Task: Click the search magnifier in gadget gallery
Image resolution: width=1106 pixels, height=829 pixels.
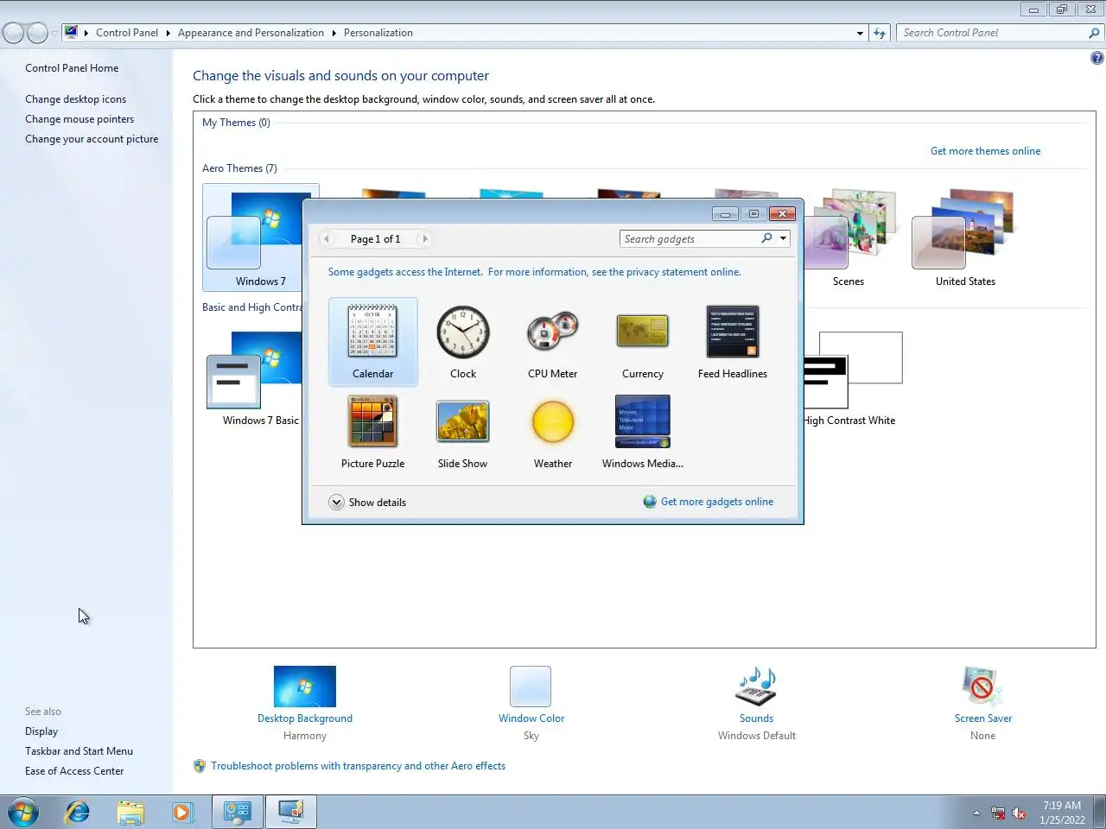Action: 766,238
